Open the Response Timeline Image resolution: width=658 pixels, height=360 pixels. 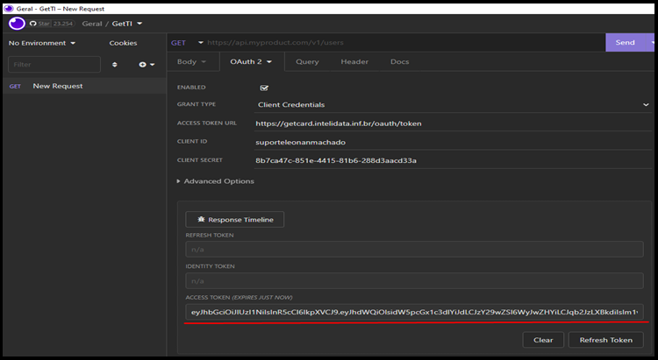coord(235,220)
